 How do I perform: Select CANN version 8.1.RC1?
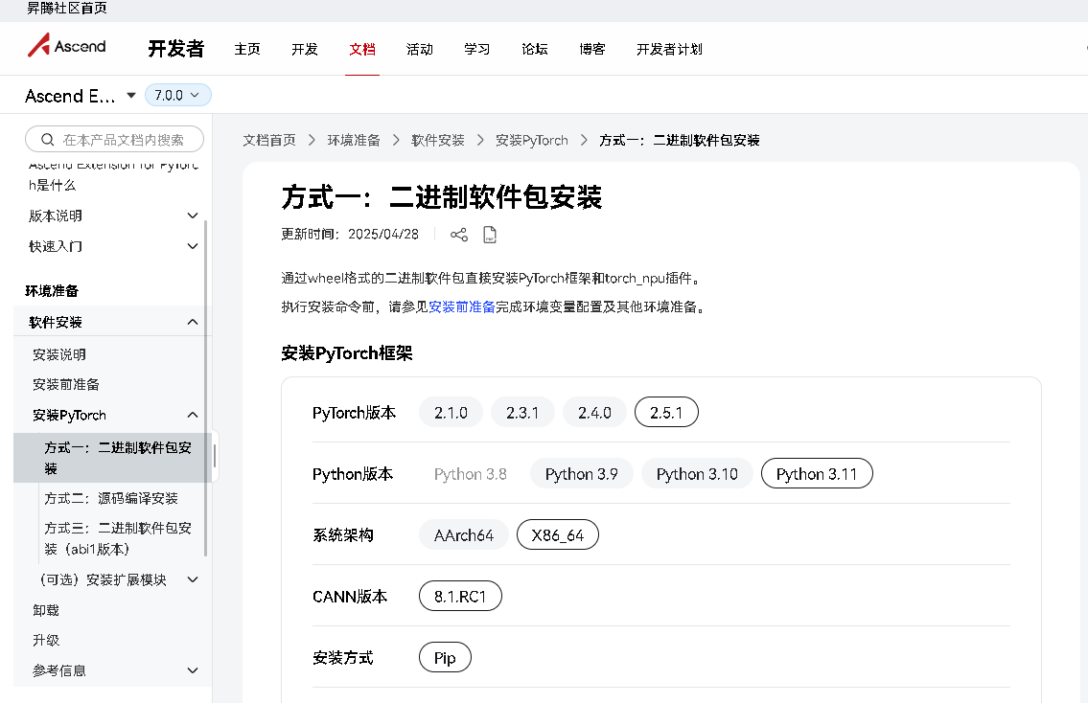tap(460, 597)
